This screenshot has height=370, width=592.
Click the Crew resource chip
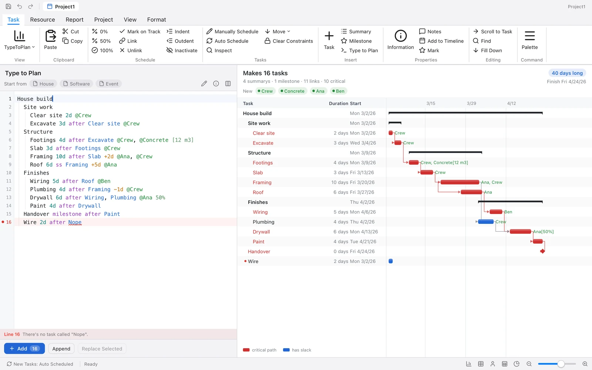click(x=265, y=91)
